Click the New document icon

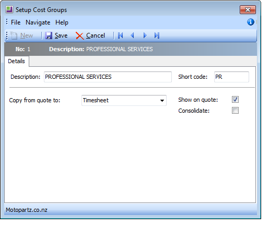tap(14, 35)
